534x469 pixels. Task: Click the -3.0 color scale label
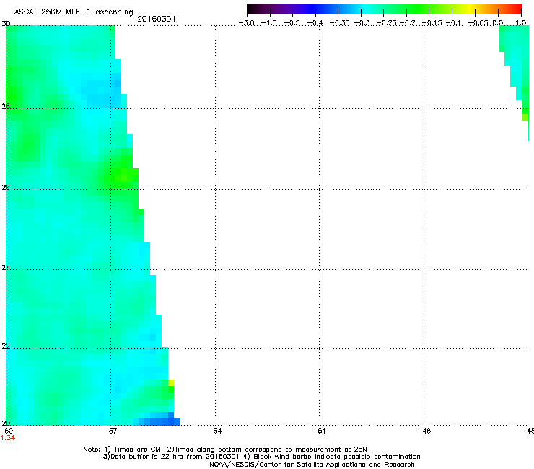[247, 23]
